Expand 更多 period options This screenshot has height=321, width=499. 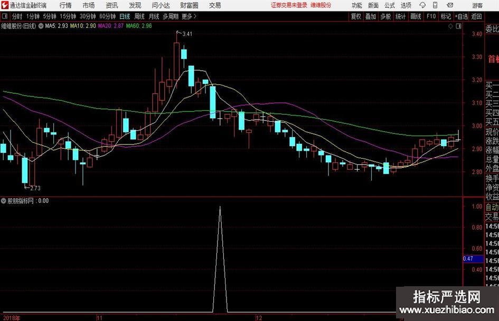tap(189, 16)
